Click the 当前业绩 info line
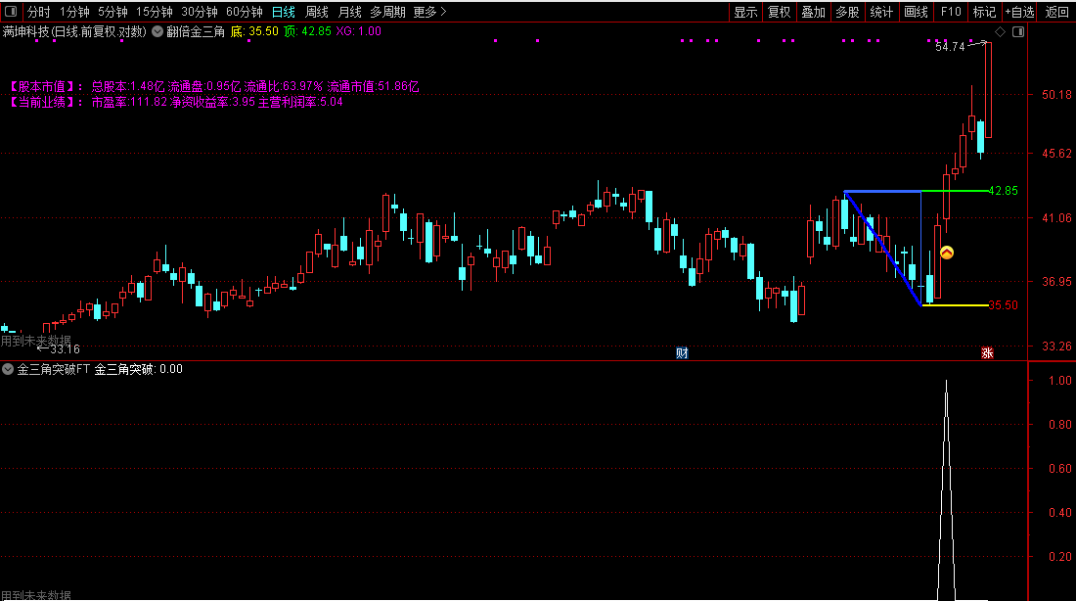The image size is (1076, 601). pyautogui.click(x=175, y=102)
